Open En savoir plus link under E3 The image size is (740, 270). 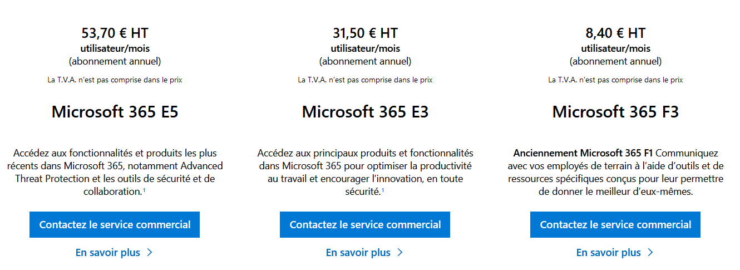[x=358, y=253]
